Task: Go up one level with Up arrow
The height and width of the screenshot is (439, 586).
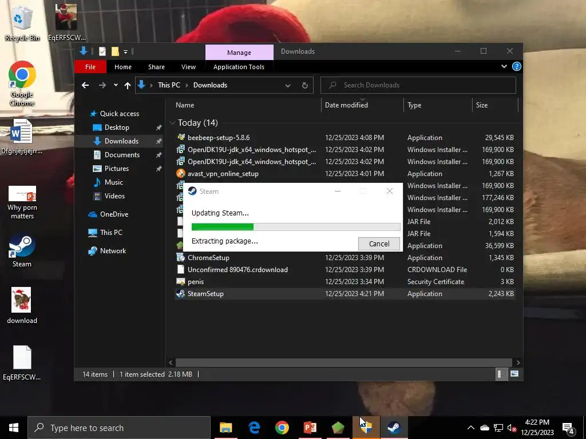Action: tap(128, 85)
